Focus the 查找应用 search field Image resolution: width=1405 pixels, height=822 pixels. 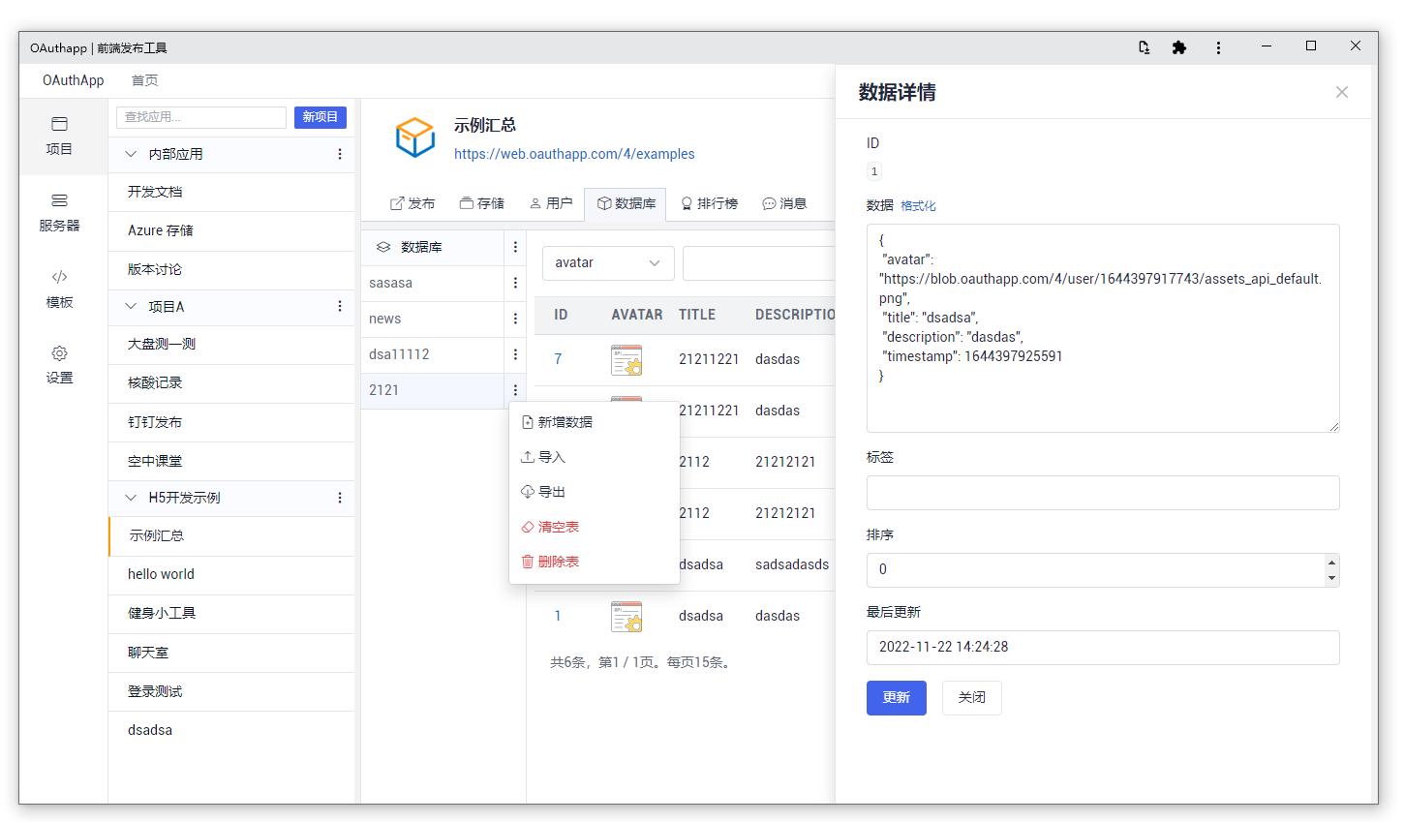coord(201,117)
